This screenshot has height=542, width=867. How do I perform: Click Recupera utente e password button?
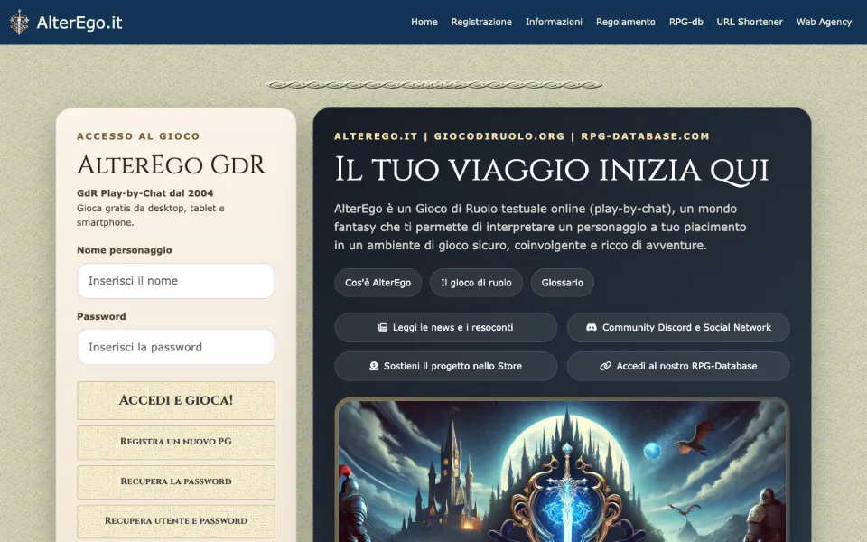(176, 521)
